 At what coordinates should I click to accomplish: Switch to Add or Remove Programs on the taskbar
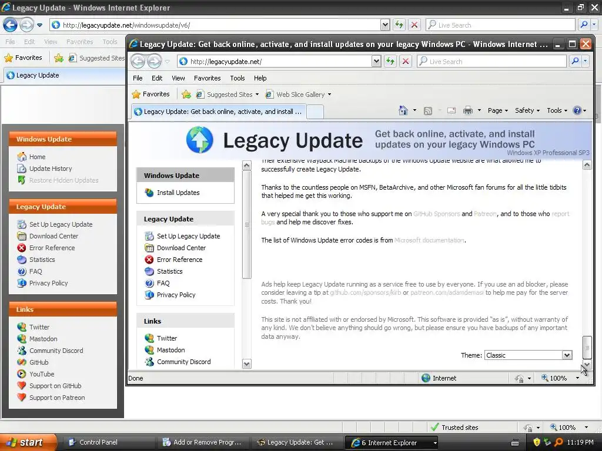[202, 442]
